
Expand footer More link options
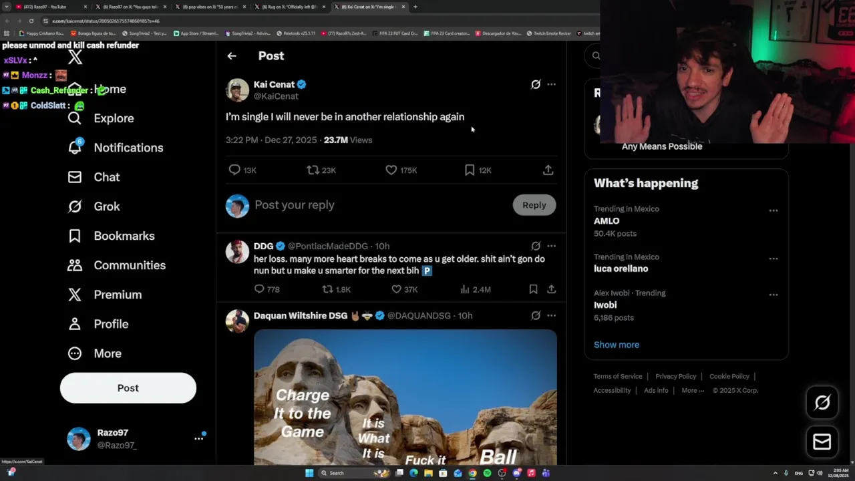693,390
